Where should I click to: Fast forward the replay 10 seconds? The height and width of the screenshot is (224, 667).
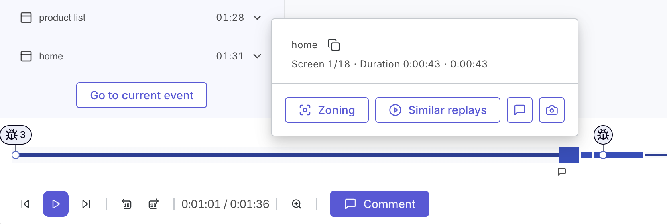pyautogui.click(x=154, y=204)
